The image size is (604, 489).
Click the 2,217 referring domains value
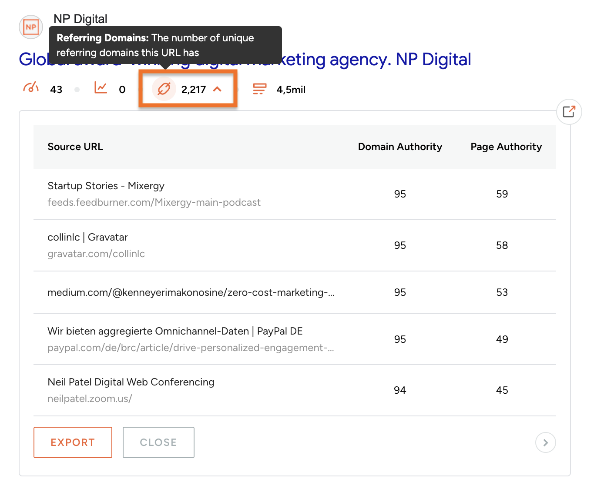[194, 90]
